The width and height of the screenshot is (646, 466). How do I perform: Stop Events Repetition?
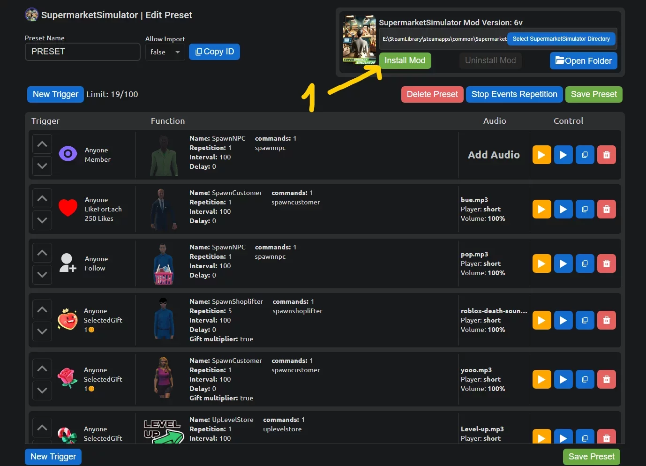click(514, 94)
